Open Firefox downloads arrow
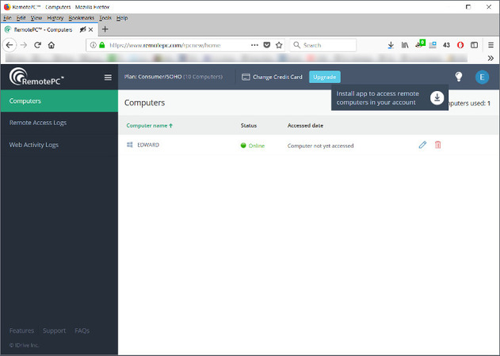This screenshot has width=500, height=356. pyautogui.click(x=391, y=45)
